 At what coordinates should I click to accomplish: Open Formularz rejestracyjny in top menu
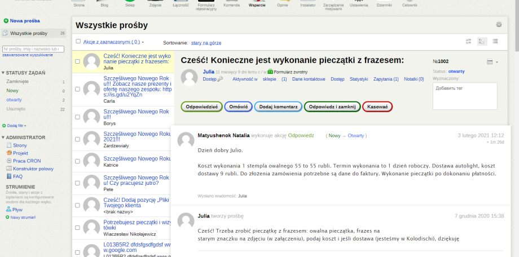[x=206, y=5]
